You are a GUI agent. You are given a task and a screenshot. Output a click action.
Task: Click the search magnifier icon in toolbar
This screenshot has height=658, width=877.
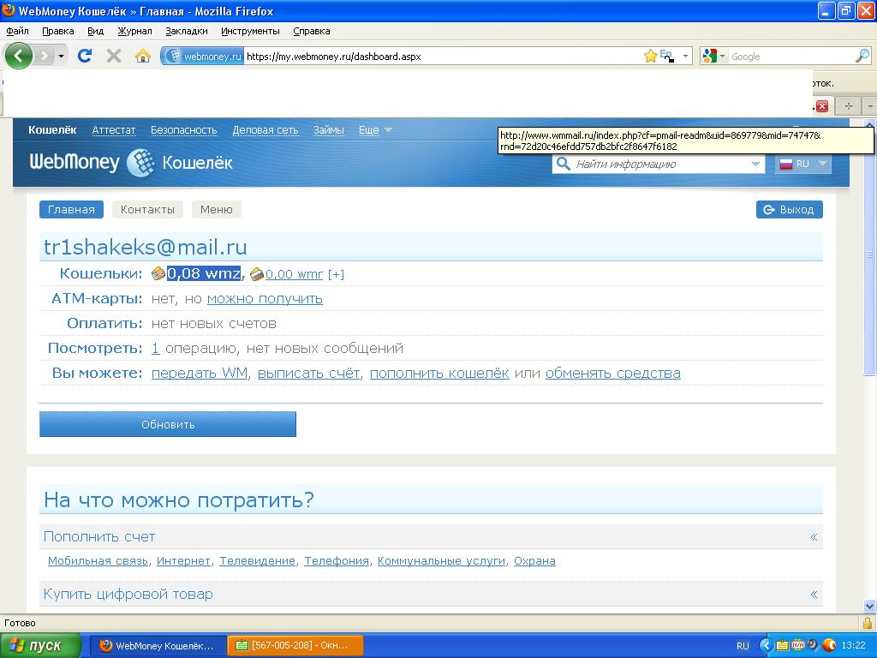(x=862, y=56)
